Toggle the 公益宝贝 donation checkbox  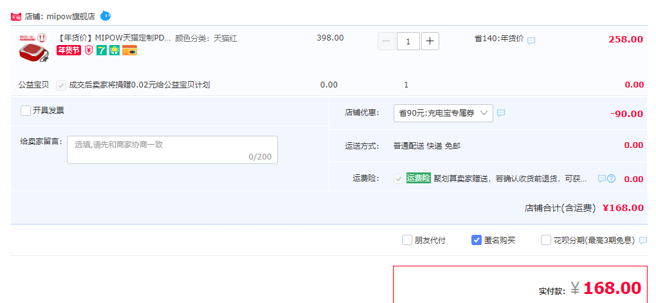click(x=61, y=86)
